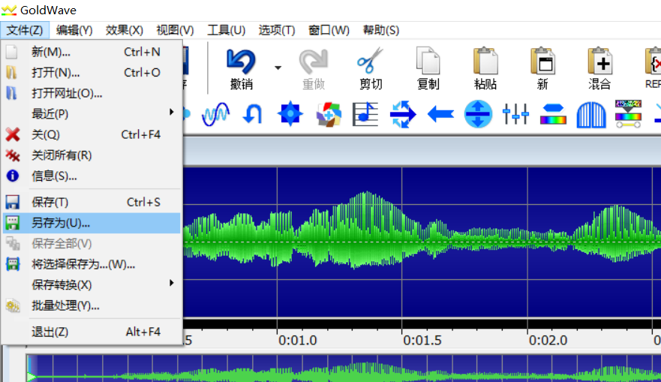This screenshot has width=661, height=382.
Task: Click the blue left arrow effect icon
Action: pyautogui.click(x=440, y=114)
